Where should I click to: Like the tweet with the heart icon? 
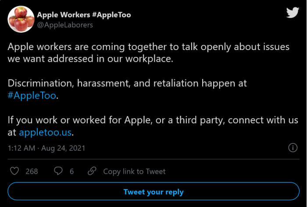pyautogui.click(x=15, y=171)
